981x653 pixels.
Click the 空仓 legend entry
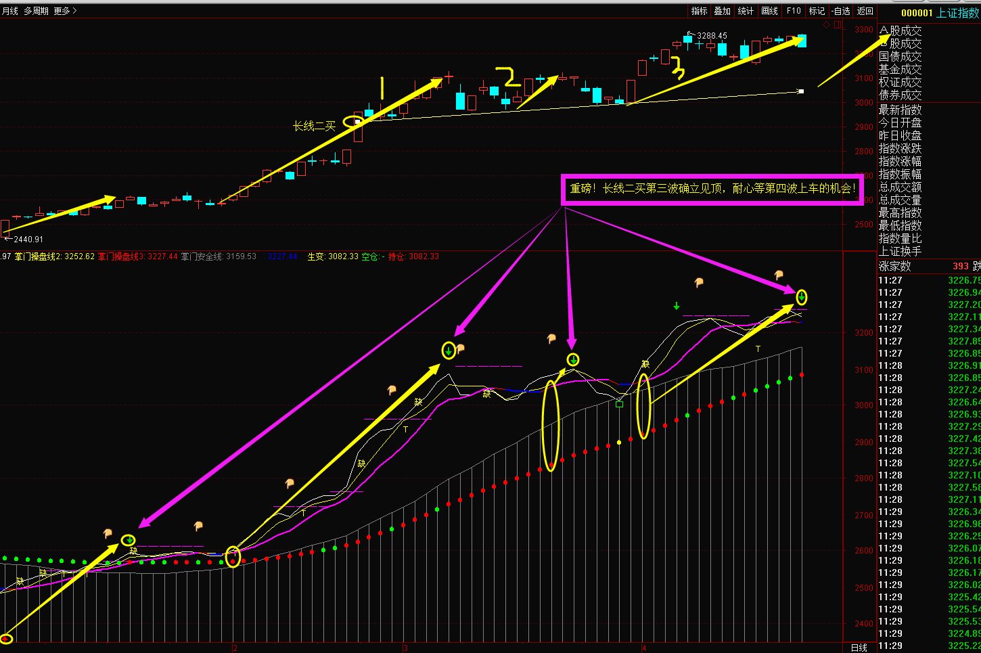(373, 257)
